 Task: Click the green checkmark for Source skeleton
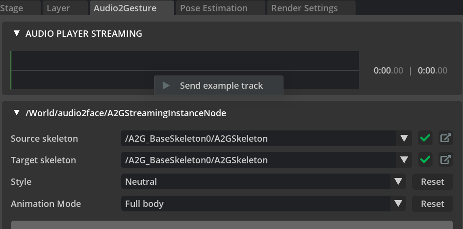425,139
